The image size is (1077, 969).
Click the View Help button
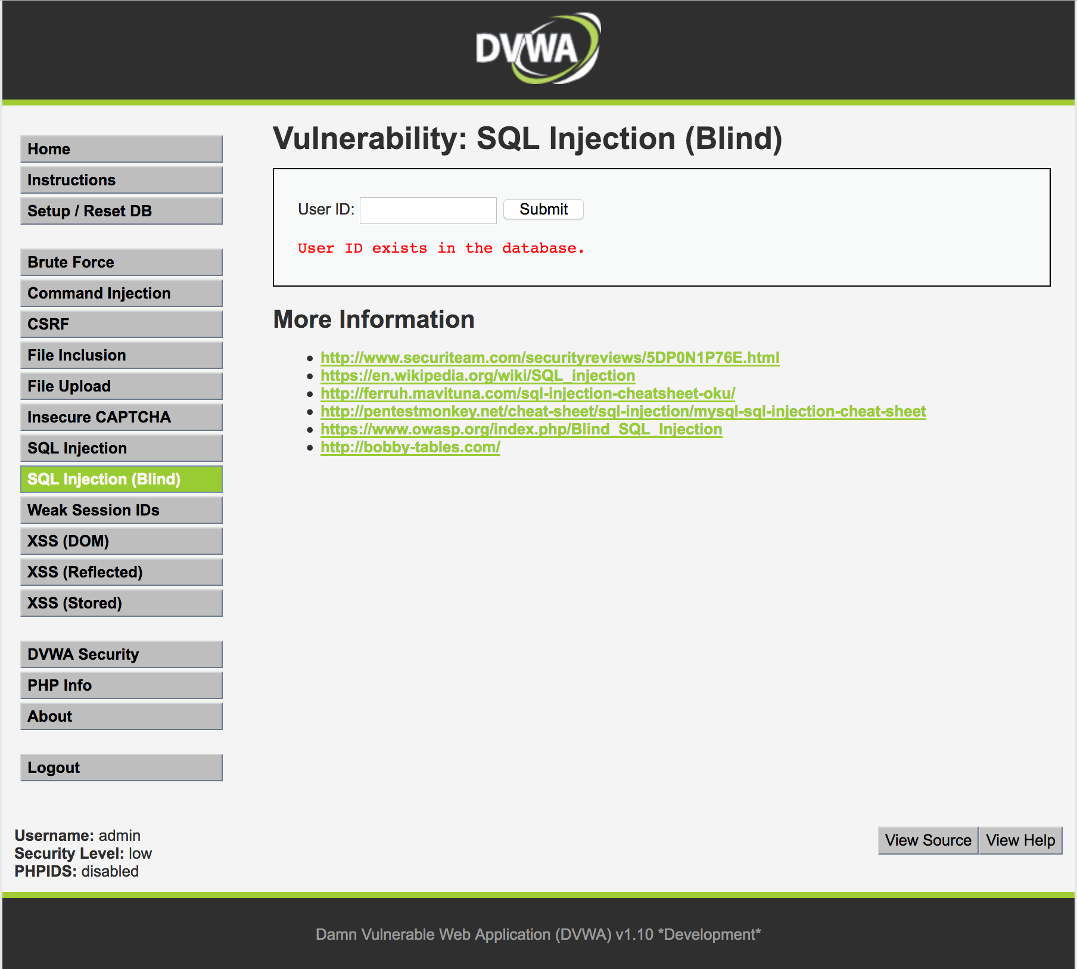(x=1020, y=840)
